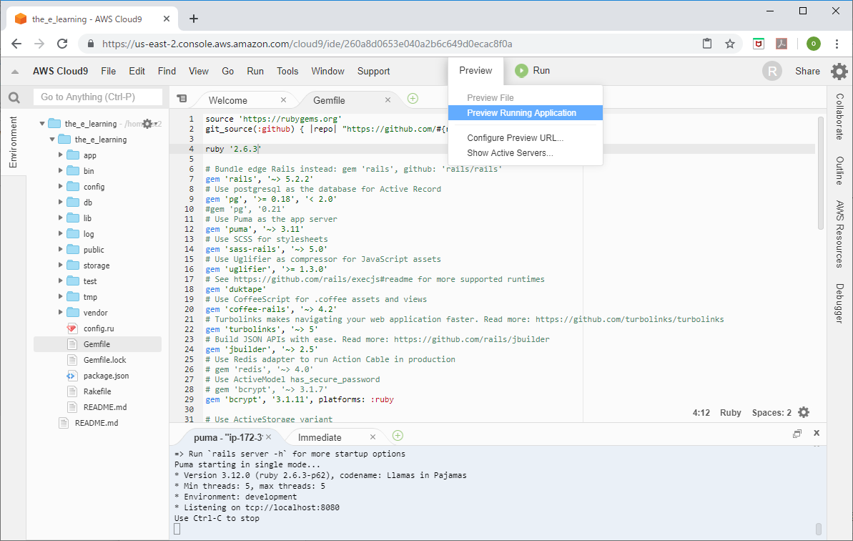The height and width of the screenshot is (541, 853).
Task: Click the Share button
Action: pos(807,72)
